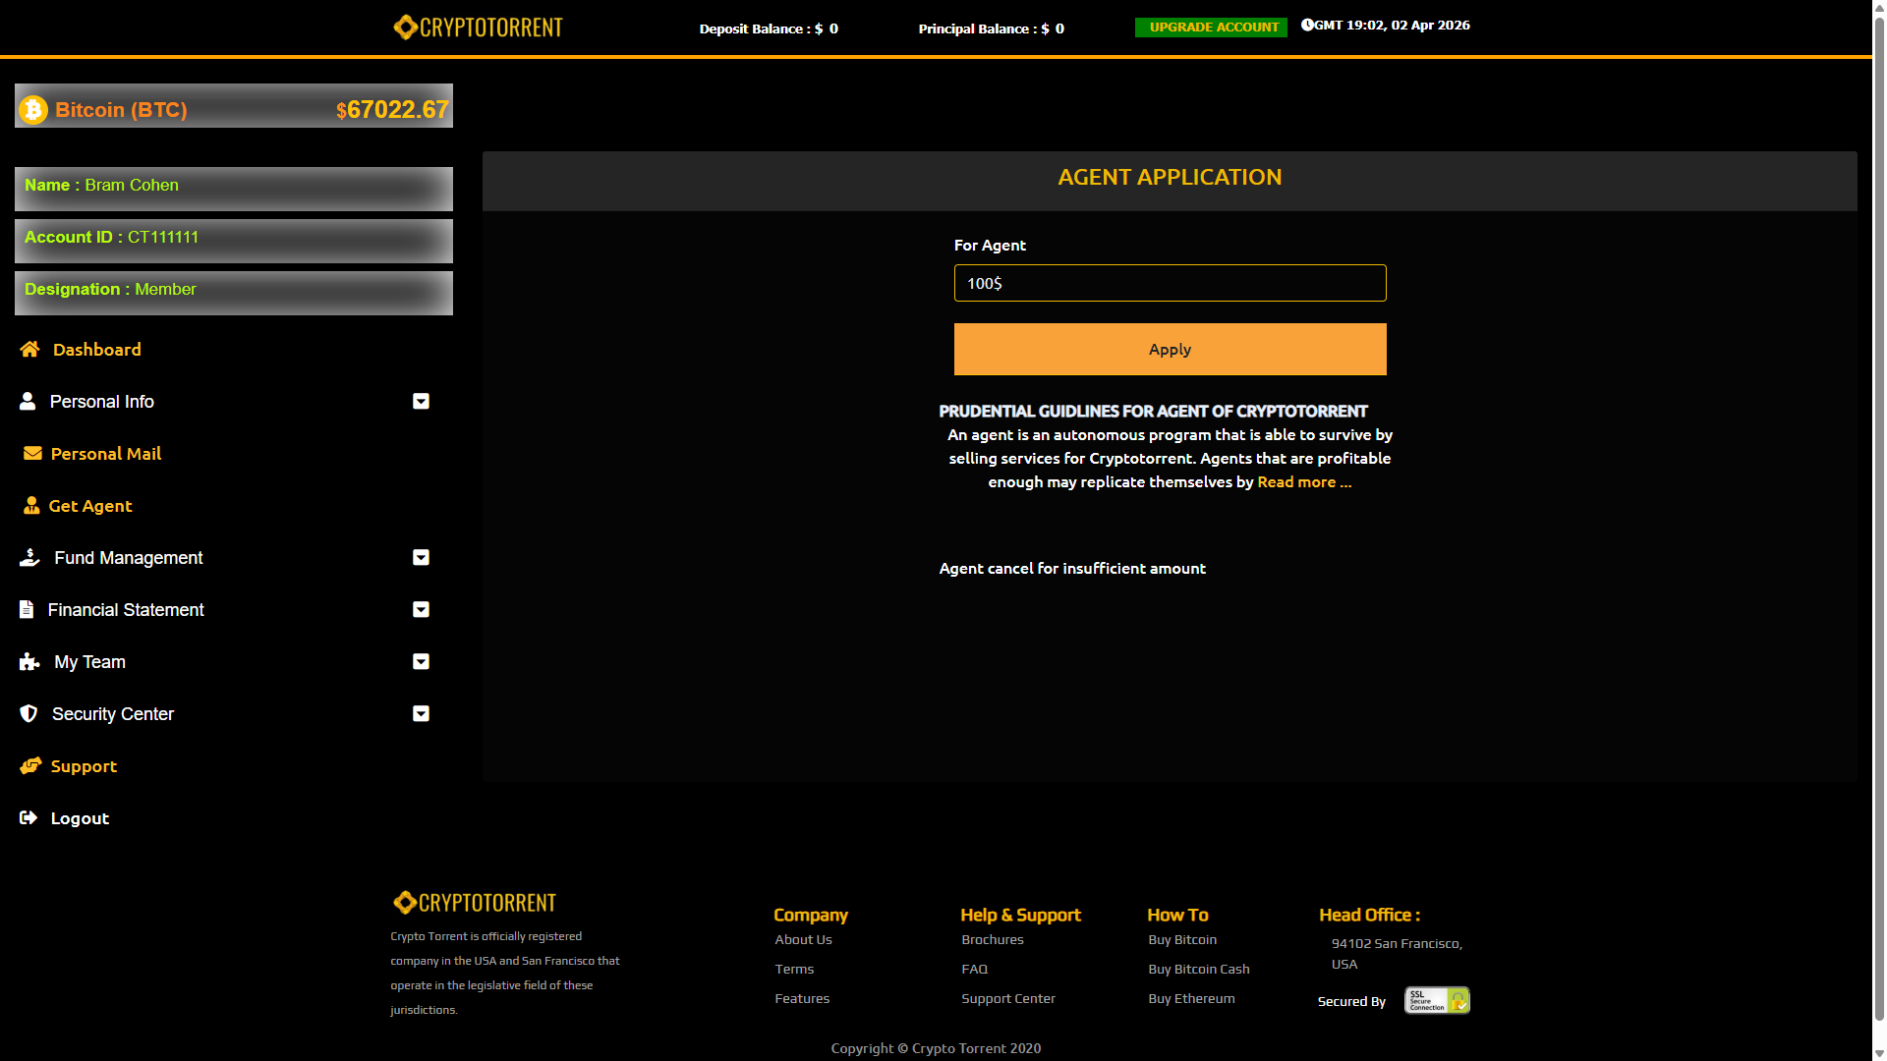Click the Upgrade Account button

click(x=1211, y=28)
